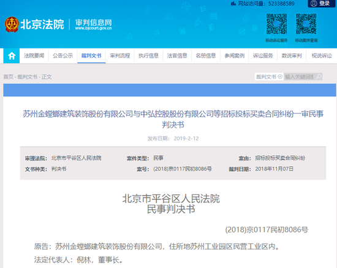Screen dimensions: 337x268
Task: Click the 裁判文书 breadcrumb link
Action: pyautogui.click(x=28, y=77)
